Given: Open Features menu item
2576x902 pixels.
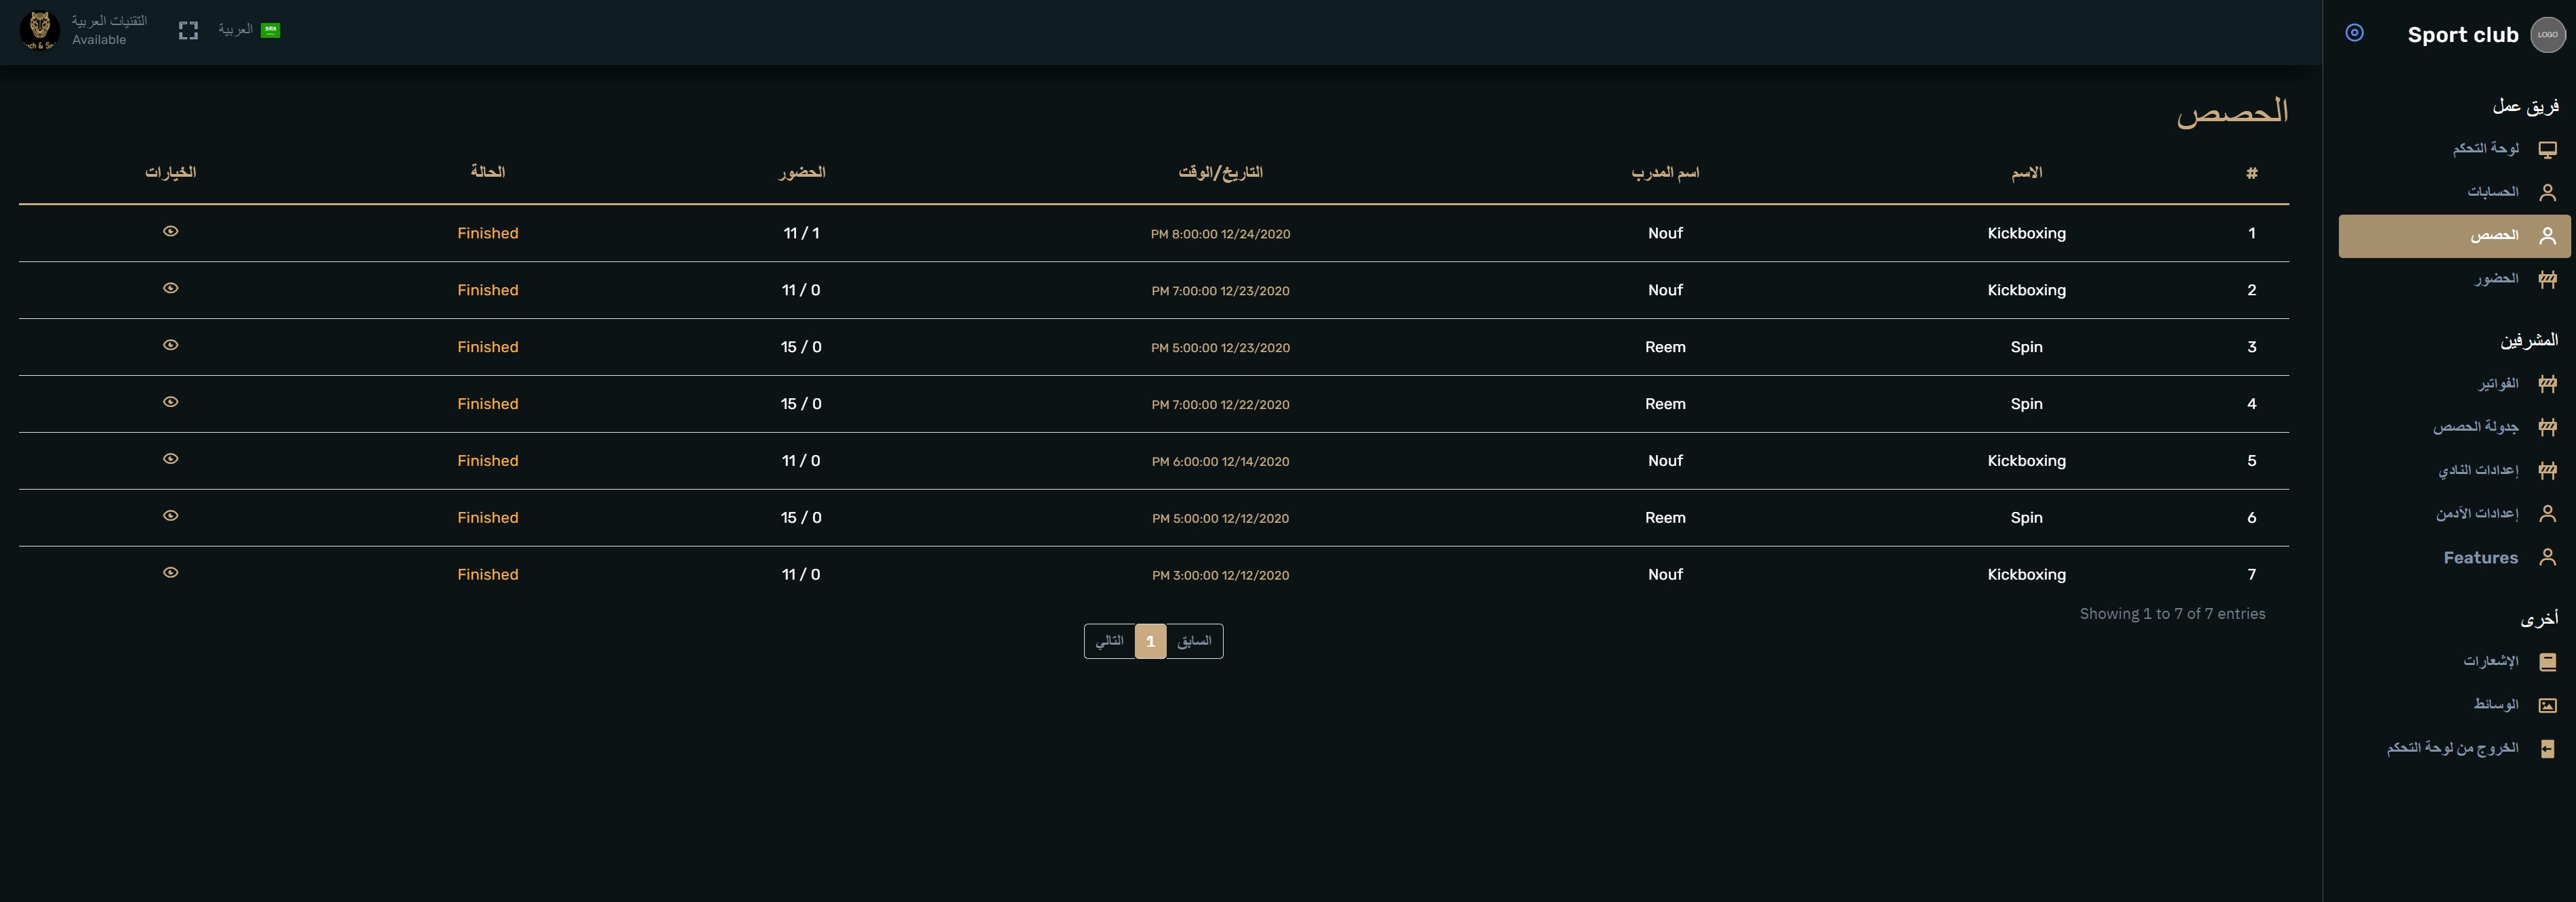Looking at the screenshot, I should (x=2480, y=558).
